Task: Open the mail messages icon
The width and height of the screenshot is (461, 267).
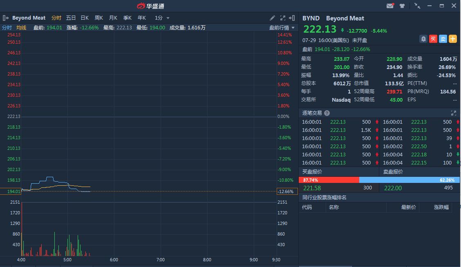Action: click(390, 6)
